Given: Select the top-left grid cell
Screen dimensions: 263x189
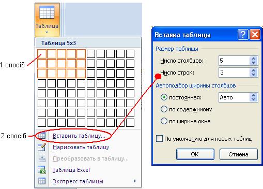Looking at the screenshot, I should pos(42,54).
